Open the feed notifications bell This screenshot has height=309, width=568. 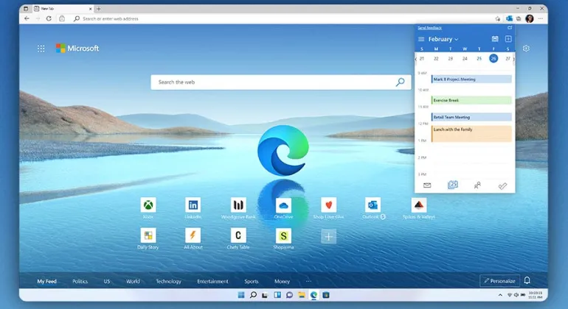click(527, 280)
